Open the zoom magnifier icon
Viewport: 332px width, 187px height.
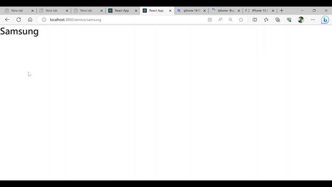tap(230, 20)
